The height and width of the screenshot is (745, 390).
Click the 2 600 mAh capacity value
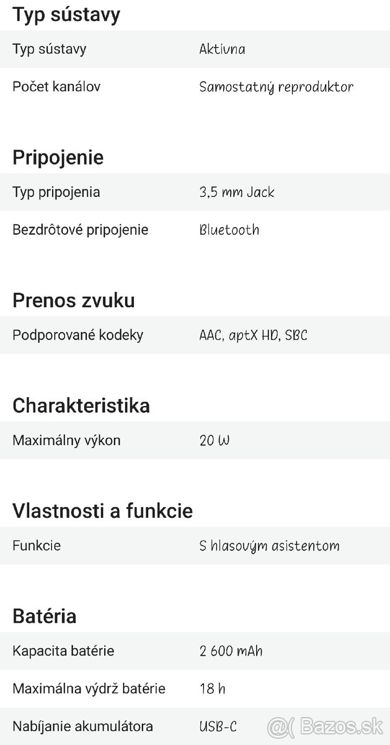[x=231, y=651]
